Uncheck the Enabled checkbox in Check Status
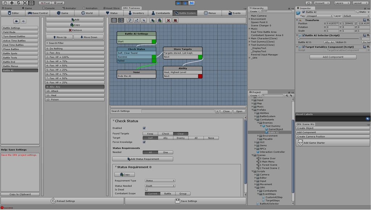371x210 pixels. [x=144, y=128]
